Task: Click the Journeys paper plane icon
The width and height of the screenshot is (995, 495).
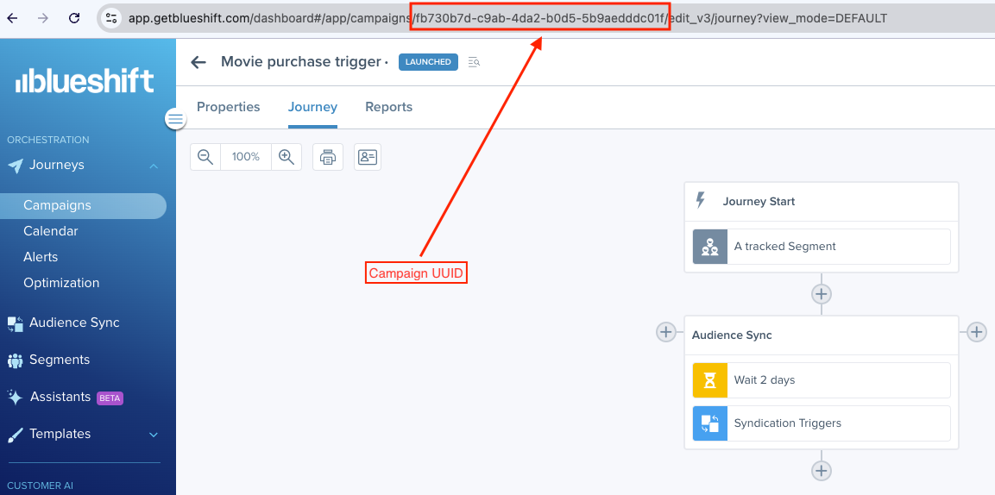Action: pyautogui.click(x=16, y=166)
